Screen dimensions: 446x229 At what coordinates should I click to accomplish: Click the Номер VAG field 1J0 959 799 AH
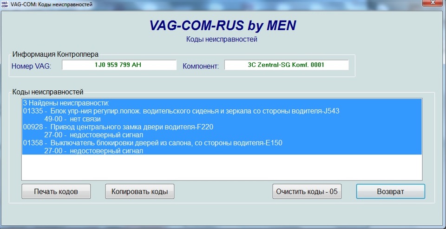119,65
